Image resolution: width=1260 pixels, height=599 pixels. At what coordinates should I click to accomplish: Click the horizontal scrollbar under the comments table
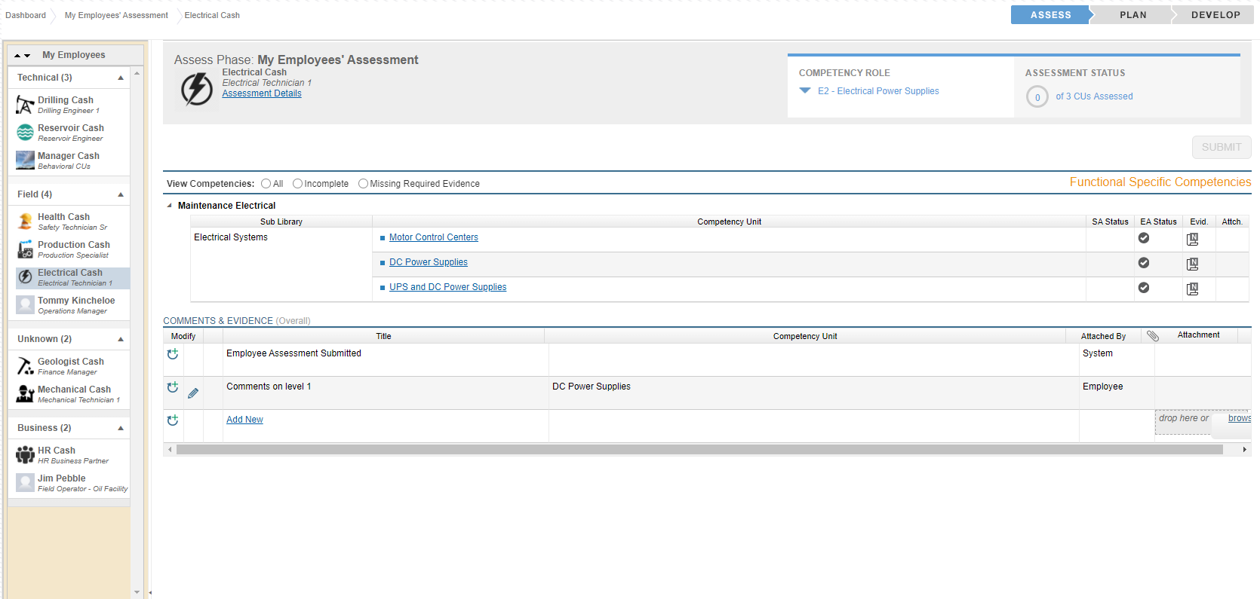click(x=699, y=450)
